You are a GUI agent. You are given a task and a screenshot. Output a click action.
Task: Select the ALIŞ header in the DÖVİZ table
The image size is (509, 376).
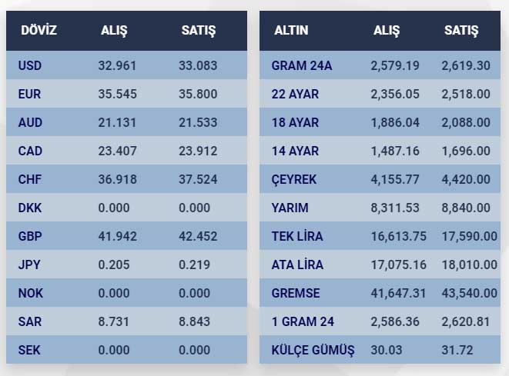click(114, 31)
